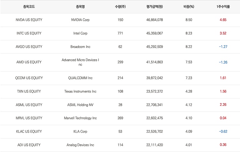Click the Analog Devices return 0.36
Viewport: 240px width, 152px height.
(x=223, y=145)
